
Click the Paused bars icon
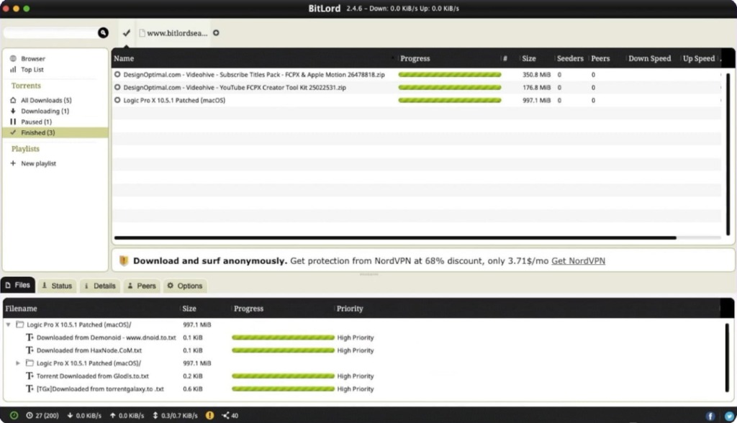pyautogui.click(x=13, y=122)
